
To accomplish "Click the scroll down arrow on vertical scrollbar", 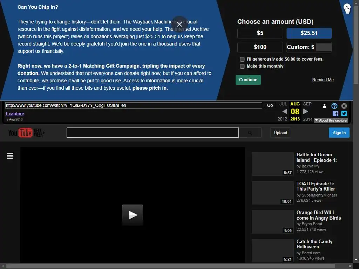I will click(x=356, y=260).
